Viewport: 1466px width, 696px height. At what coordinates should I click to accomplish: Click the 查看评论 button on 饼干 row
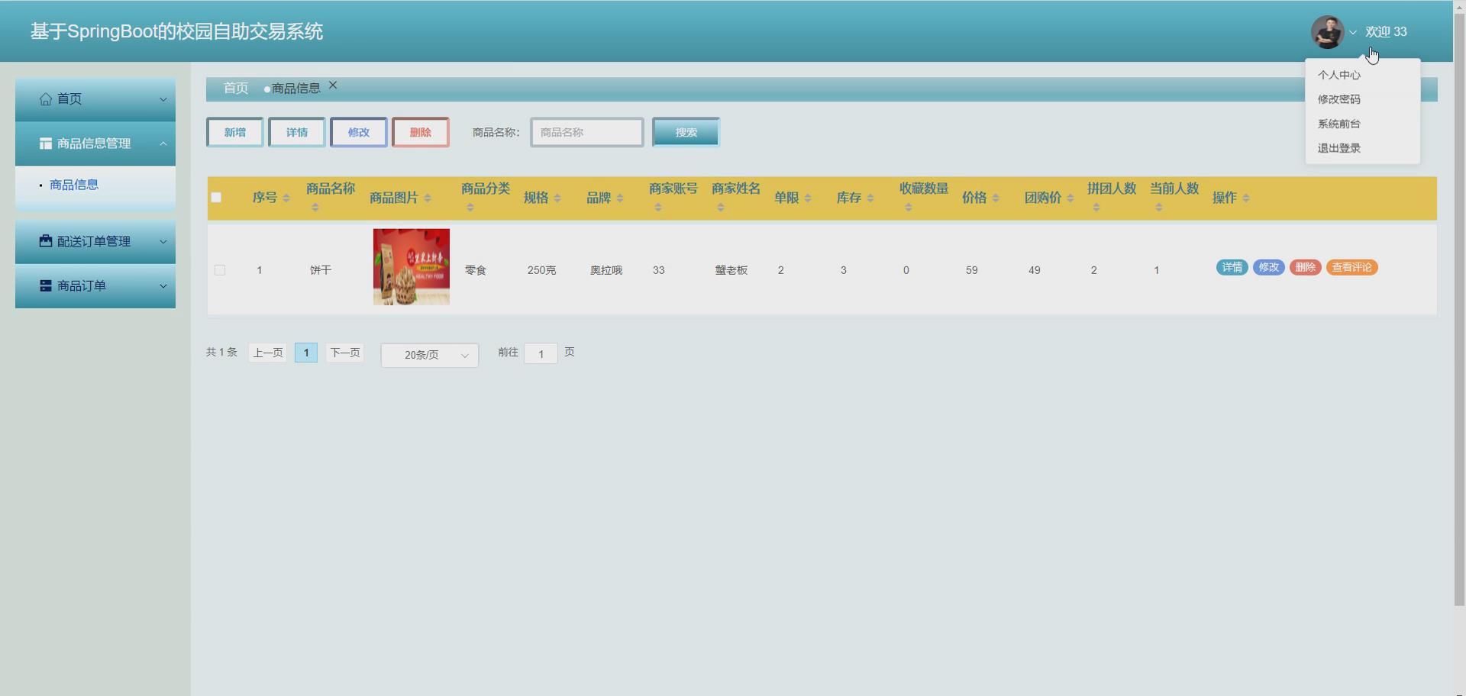(x=1351, y=267)
